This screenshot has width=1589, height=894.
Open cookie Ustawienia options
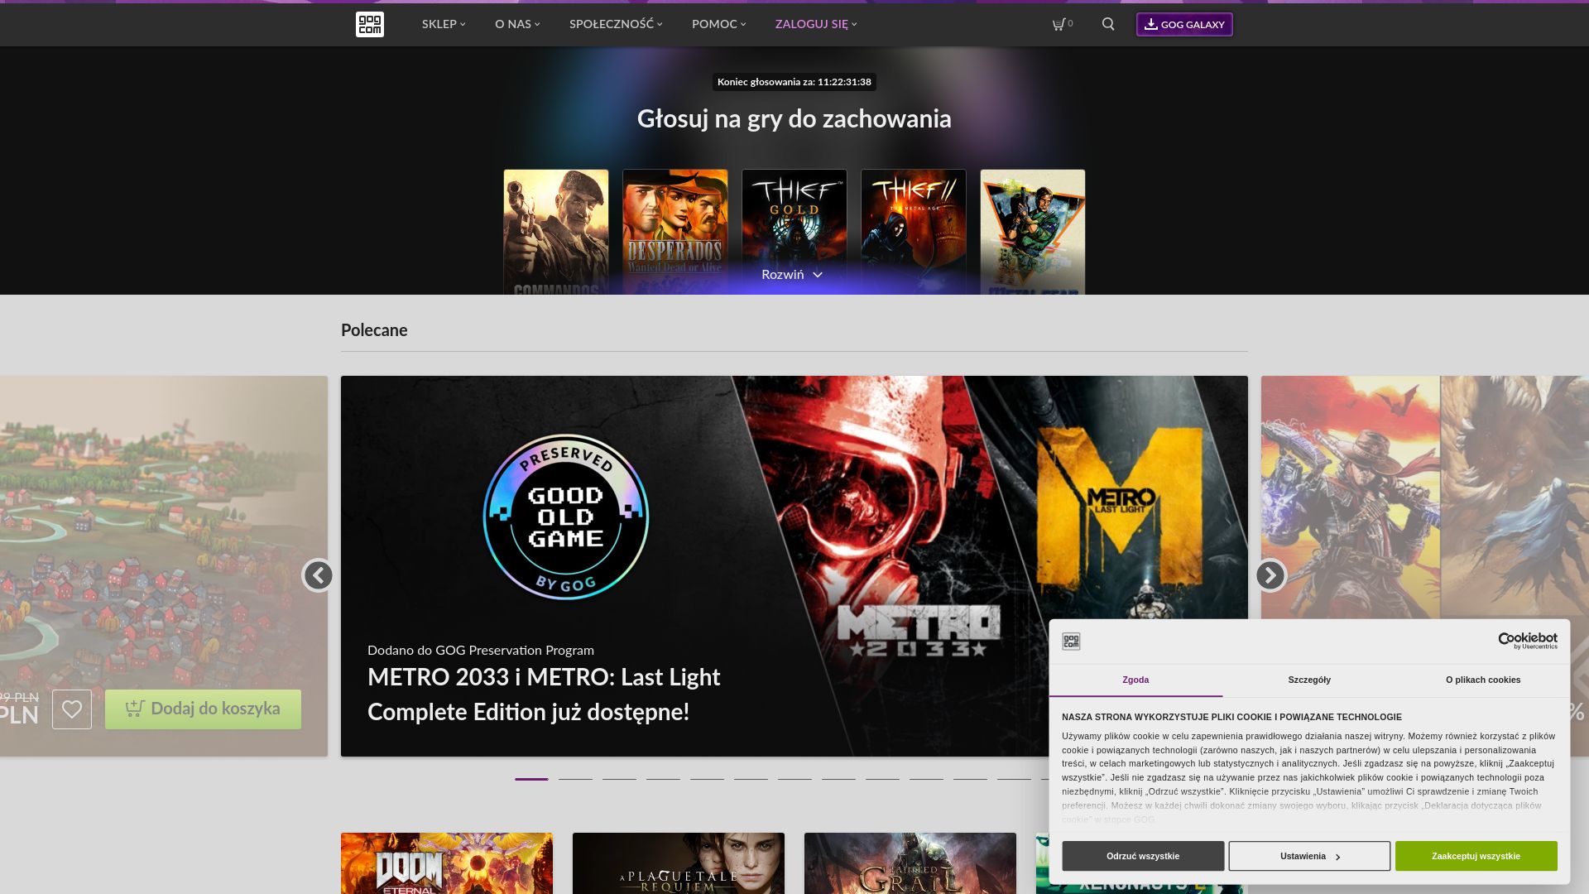pos(1309,856)
